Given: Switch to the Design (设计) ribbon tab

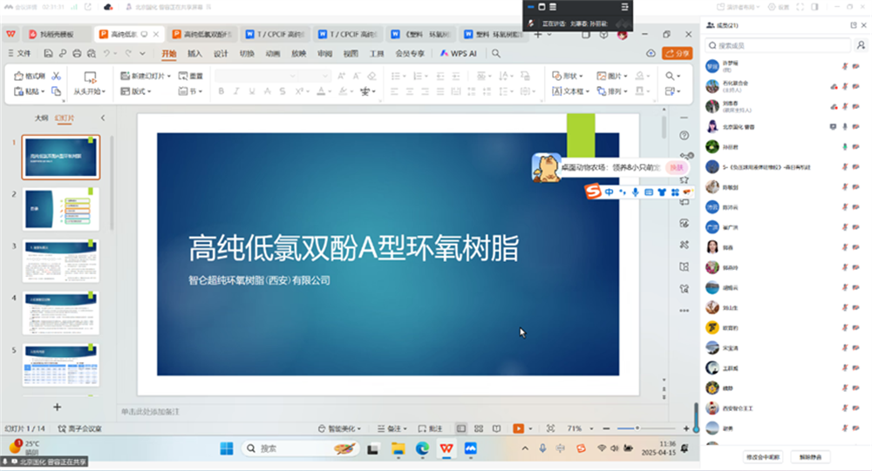Looking at the screenshot, I should coord(221,53).
